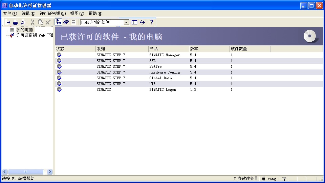
Task: Click the left pane horizontal scrollbar right arrow
Action: point(50,172)
